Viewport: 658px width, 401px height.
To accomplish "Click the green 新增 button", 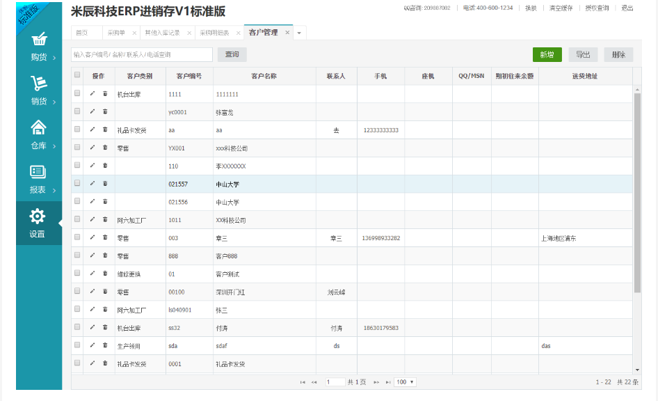I will (x=547, y=55).
